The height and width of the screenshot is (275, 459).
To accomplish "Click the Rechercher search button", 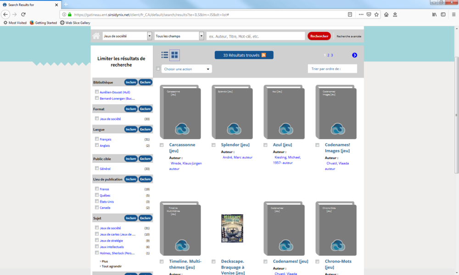I will [319, 36].
